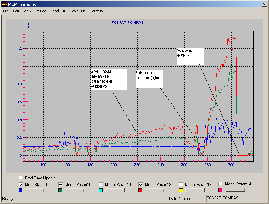
Task: Click the red Model Param12 color swatch
Action: click(141, 190)
